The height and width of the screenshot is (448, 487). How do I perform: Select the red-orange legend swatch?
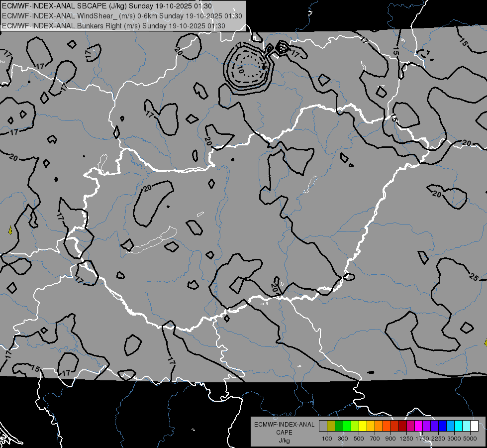pos(387,426)
